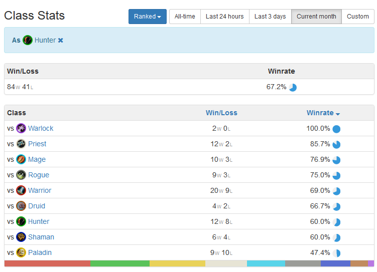
Task: Click the Shaman 6w 4L record cell
Action: [x=221, y=237]
